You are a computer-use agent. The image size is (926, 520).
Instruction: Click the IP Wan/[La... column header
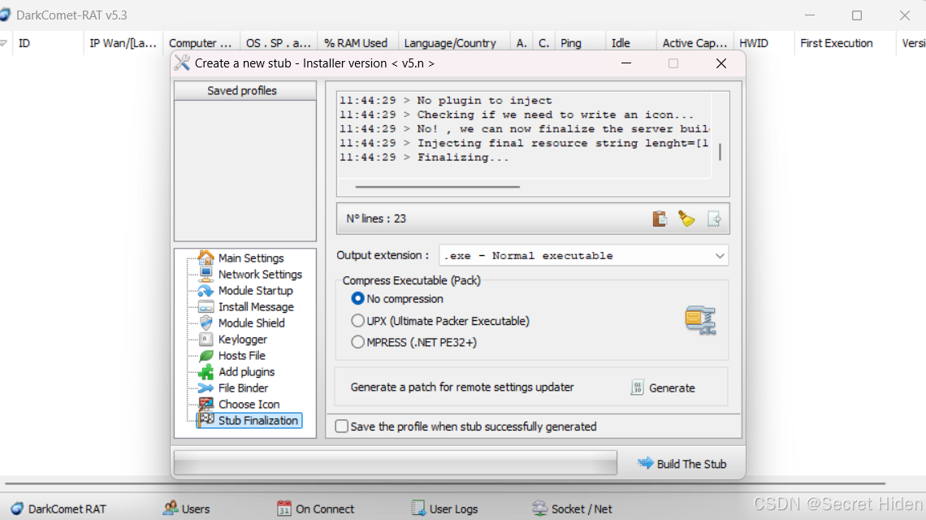click(x=123, y=43)
